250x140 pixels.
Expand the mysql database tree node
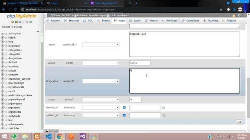pos(2,91)
